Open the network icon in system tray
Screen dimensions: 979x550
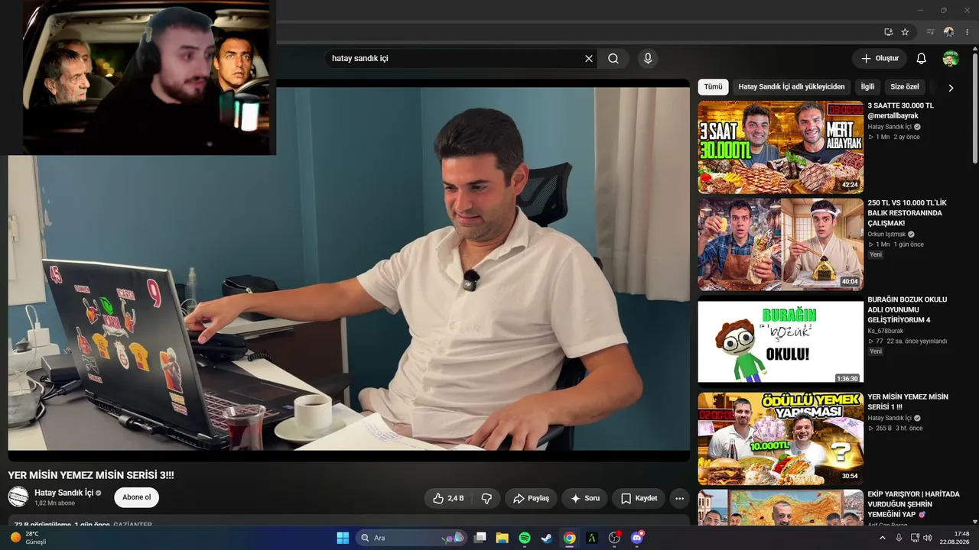pos(915,538)
